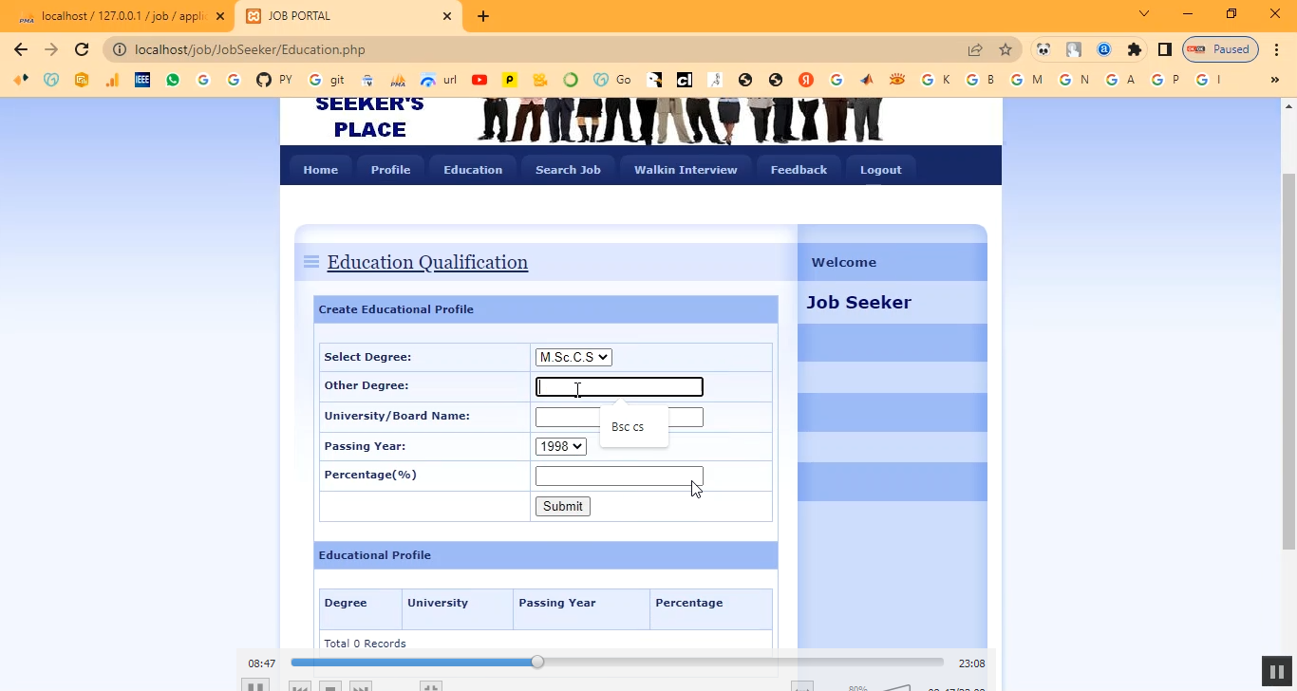The image size is (1297, 691).
Task: Click the IEEE bookmark icon
Action: tap(142, 80)
